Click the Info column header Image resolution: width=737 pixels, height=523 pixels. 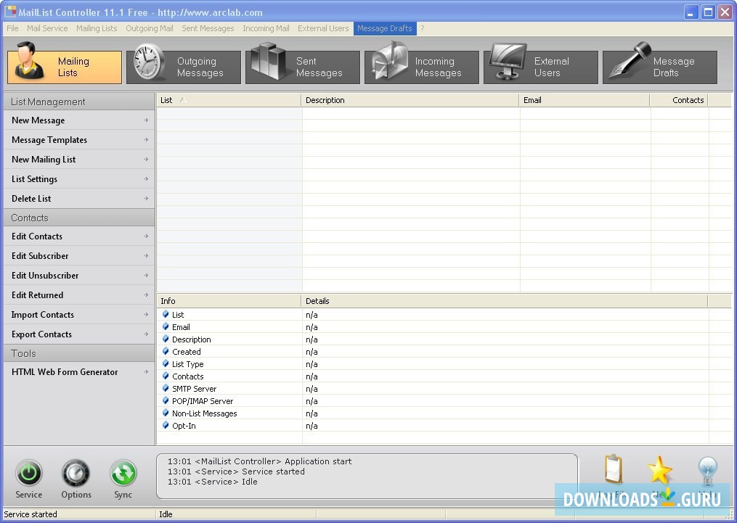(229, 301)
